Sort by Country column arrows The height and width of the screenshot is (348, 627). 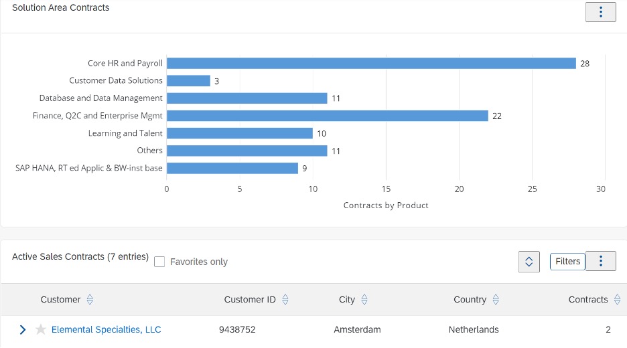point(496,299)
